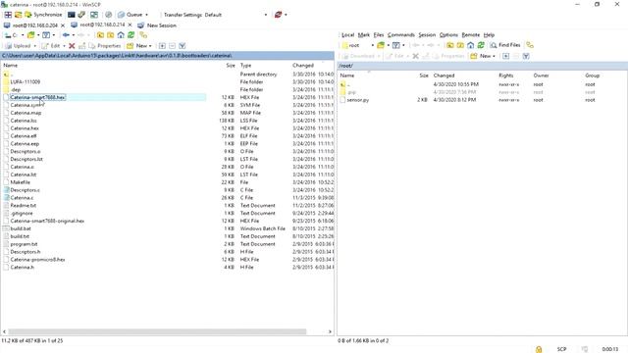Select the Makefile entry
The height and width of the screenshot is (353, 628).
20,182
